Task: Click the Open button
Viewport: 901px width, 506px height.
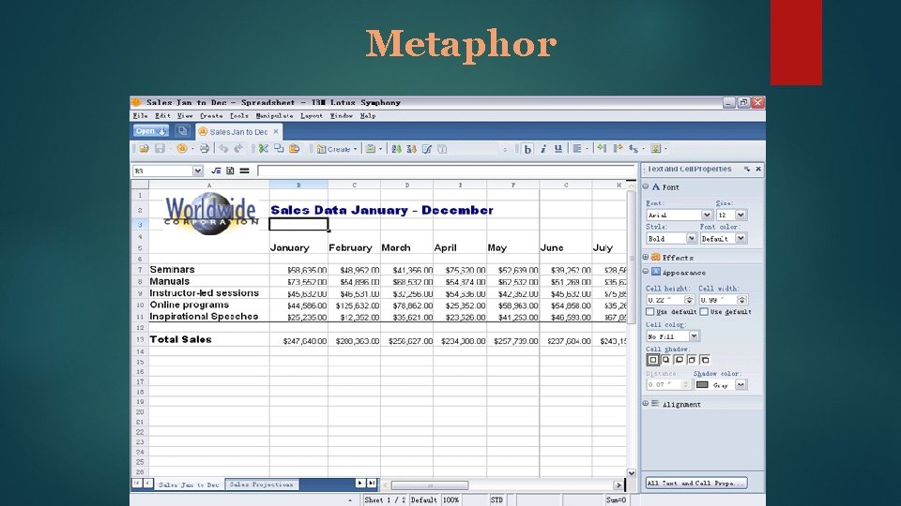Action: pos(150,131)
